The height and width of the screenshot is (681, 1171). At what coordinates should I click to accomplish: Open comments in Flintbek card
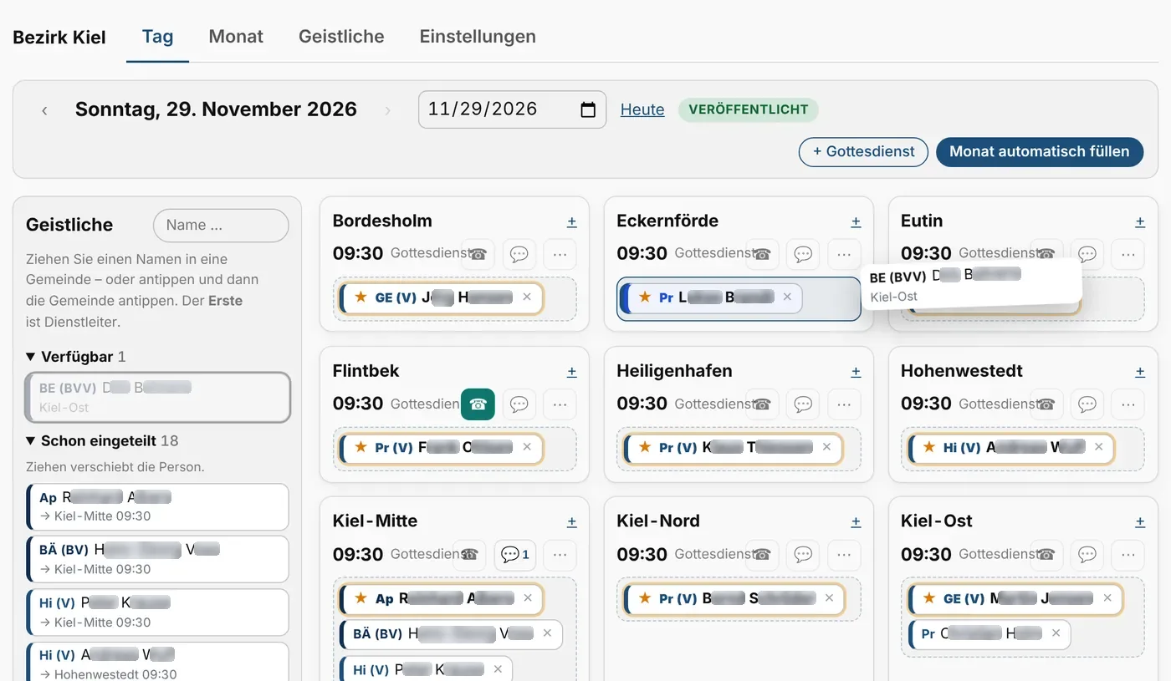click(x=519, y=404)
